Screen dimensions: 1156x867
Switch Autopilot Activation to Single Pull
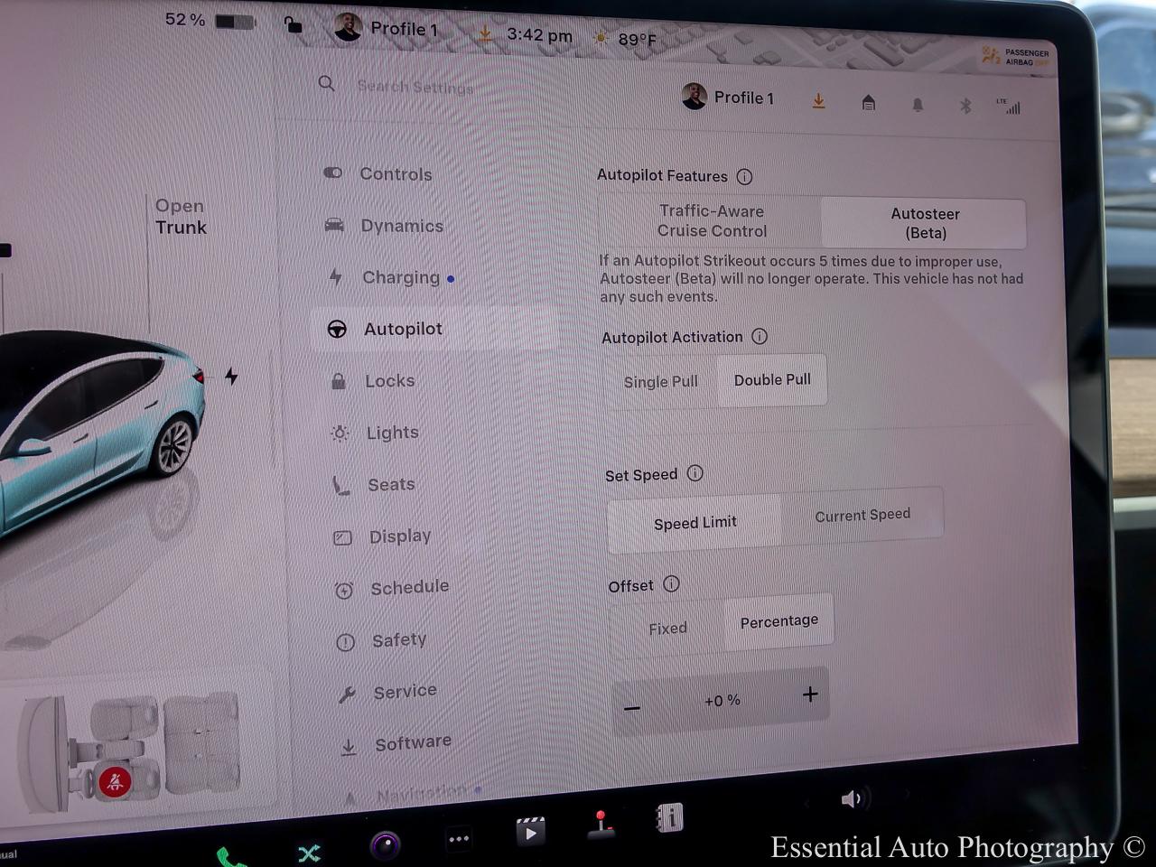tap(659, 380)
